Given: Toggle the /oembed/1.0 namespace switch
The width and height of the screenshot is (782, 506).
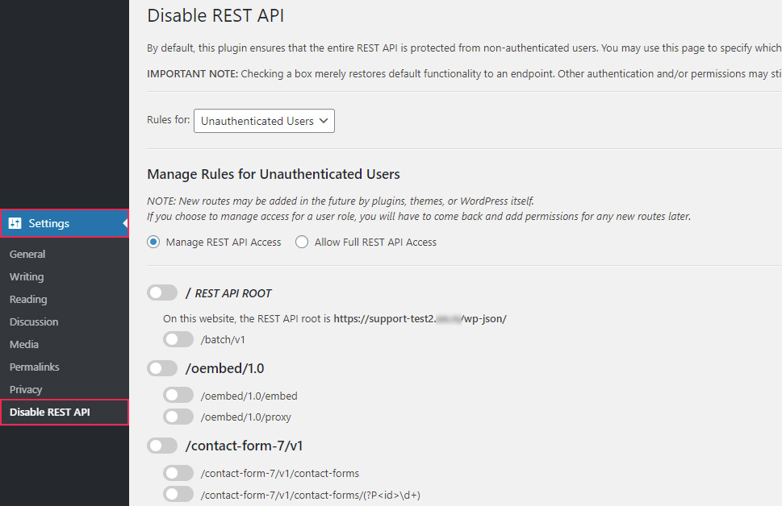Looking at the screenshot, I should point(162,368).
